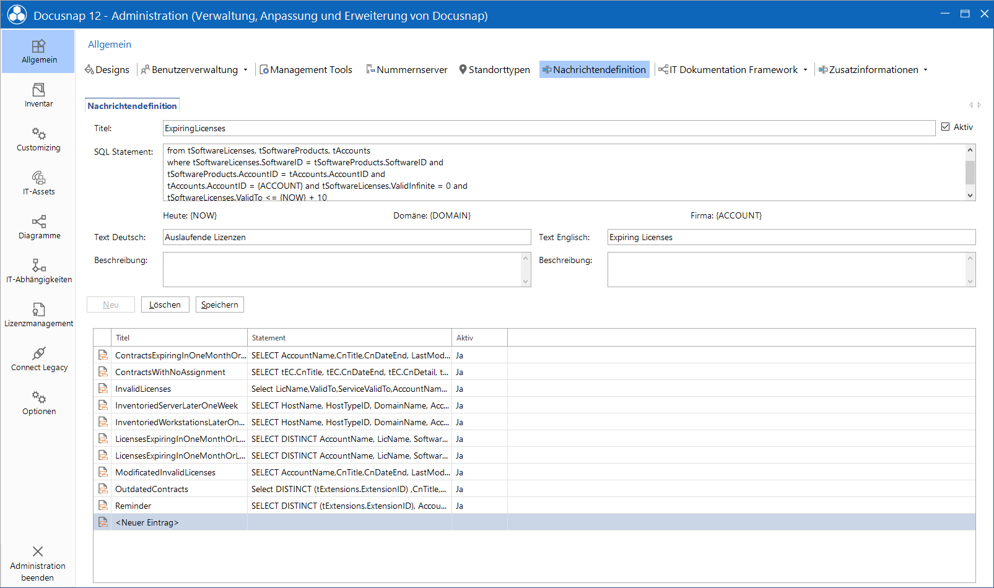This screenshot has height=588, width=994.
Task: Select the OutdatedContracts row
Action: click(534, 489)
